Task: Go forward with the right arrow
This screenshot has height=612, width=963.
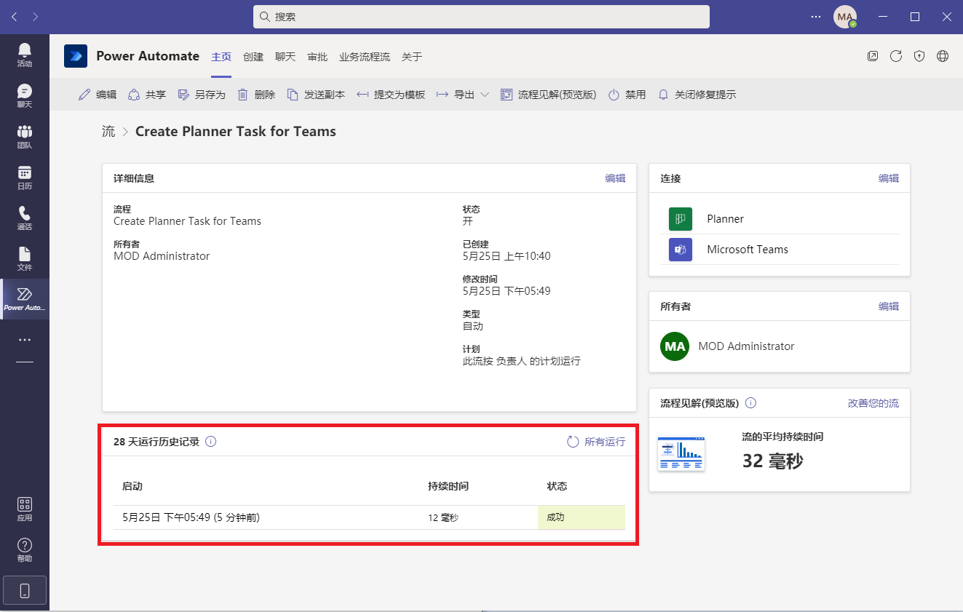Action: pos(36,16)
